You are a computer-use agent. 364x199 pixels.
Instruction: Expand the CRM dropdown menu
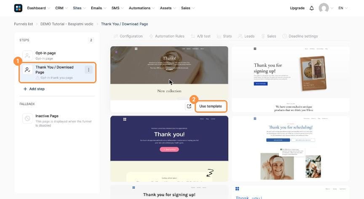(61, 8)
